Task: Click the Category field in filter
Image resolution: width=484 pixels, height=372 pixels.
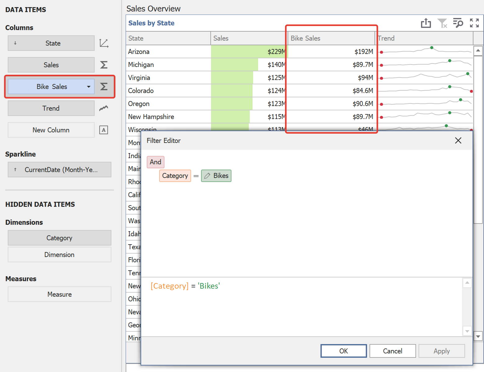Action: pyautogui.click(x=175, y=176)
